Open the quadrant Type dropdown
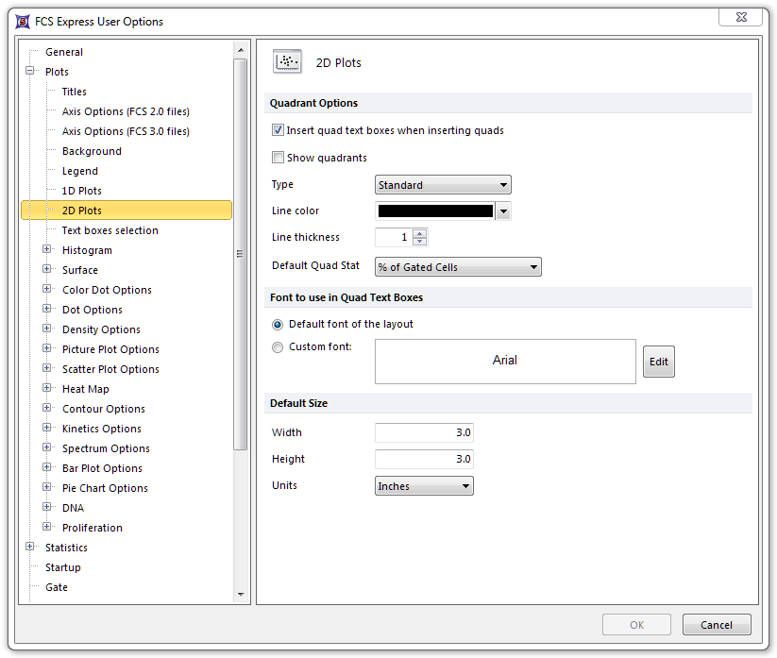The width and height of the screenshot is (777, 658). click(443, 185)
